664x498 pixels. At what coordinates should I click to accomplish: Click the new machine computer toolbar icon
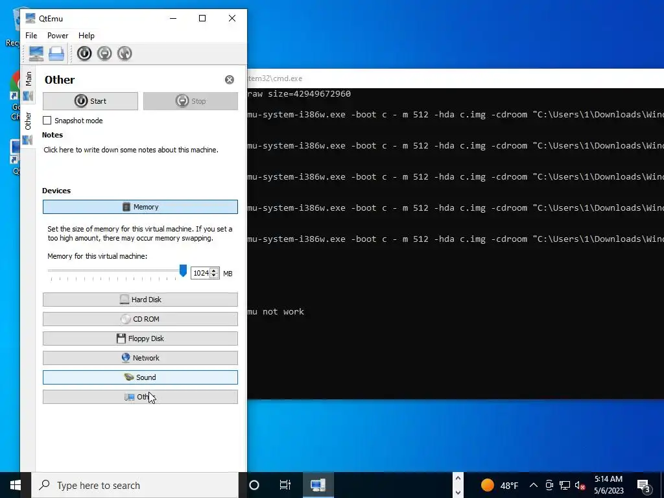[36, 54]
